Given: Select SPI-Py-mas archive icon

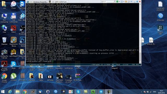Looking at the screenshot, I should click(x=78, y=77).
